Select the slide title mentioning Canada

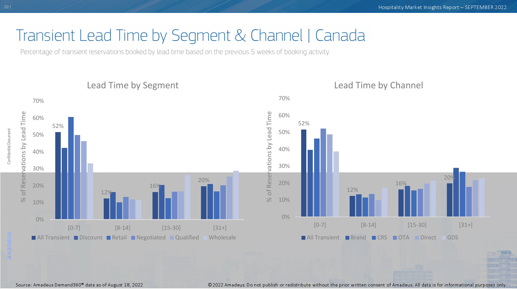(x=190, y=35)
